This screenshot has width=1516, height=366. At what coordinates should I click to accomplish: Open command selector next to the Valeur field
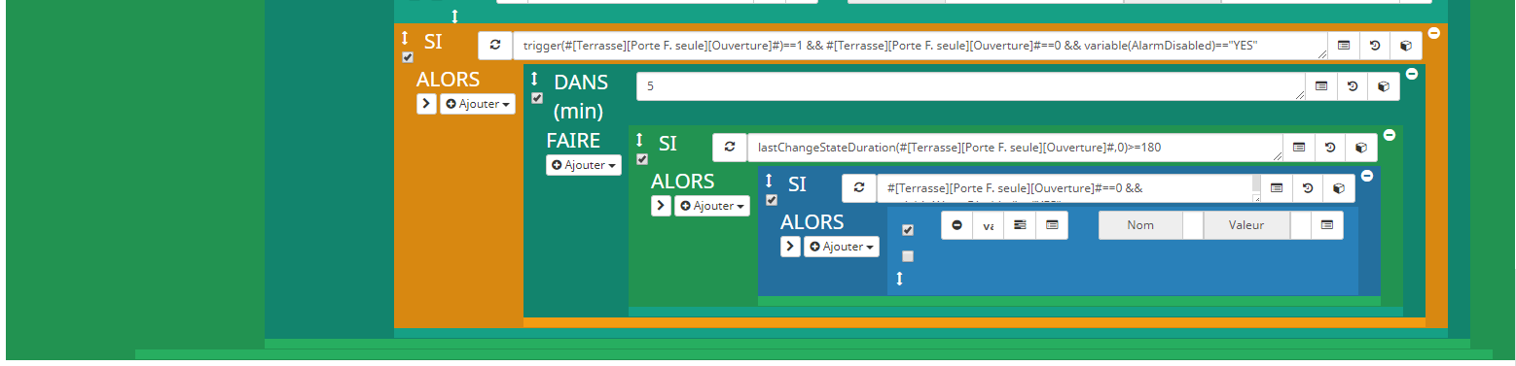click(x=1326, y=225)
